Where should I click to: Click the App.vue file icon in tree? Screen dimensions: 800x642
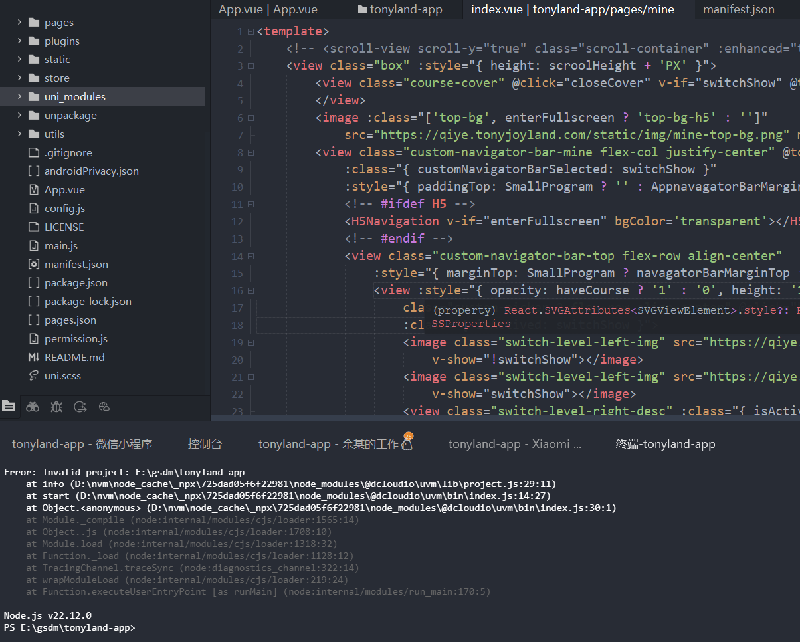click(34, 189)
